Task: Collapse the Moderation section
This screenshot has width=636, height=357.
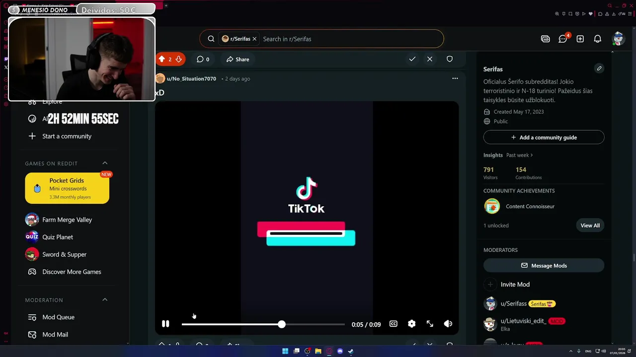Action: tap(105, 299)
